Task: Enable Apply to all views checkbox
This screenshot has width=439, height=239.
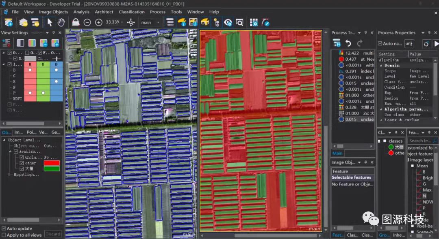Action: tap(4, 235)
